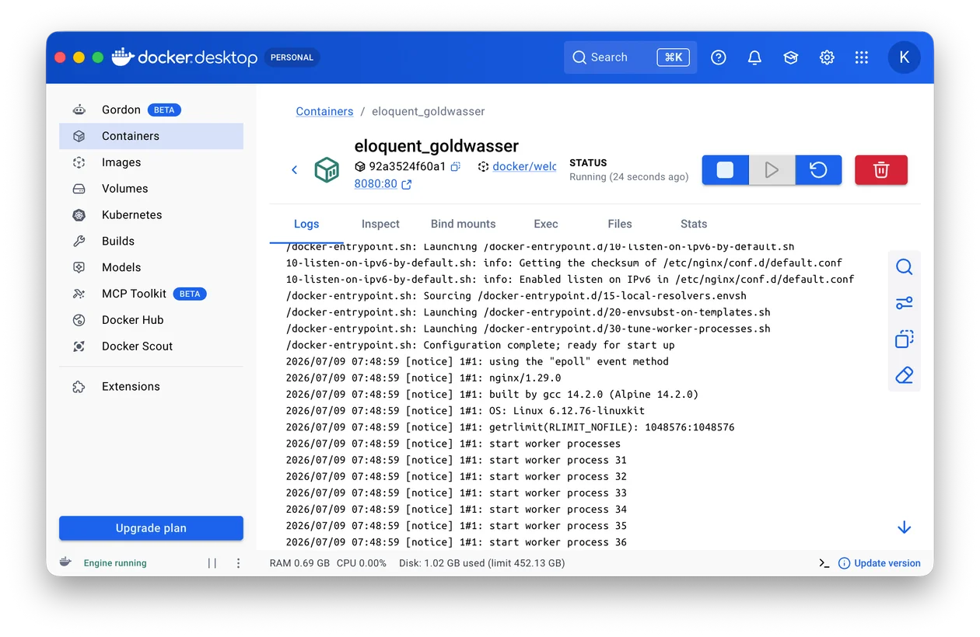Delete the container with trash button
980x637 pixels.
point(881,170)
